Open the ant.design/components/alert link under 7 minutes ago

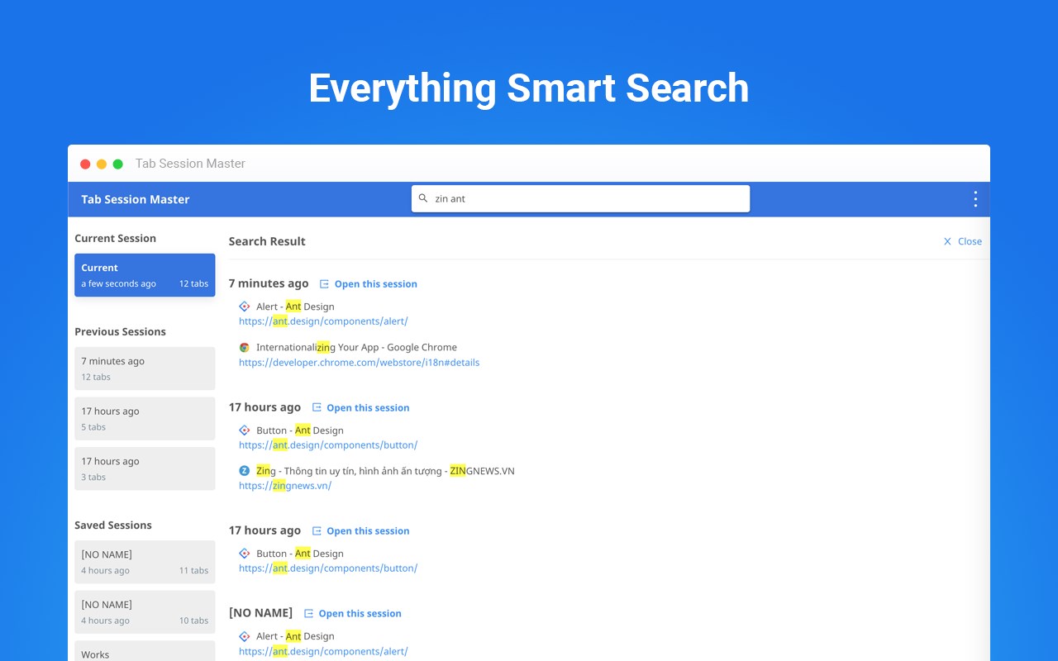pyautogui.click(x=323, y=321)
